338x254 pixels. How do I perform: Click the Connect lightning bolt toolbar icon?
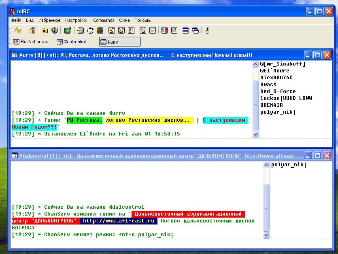pos(17,30)
